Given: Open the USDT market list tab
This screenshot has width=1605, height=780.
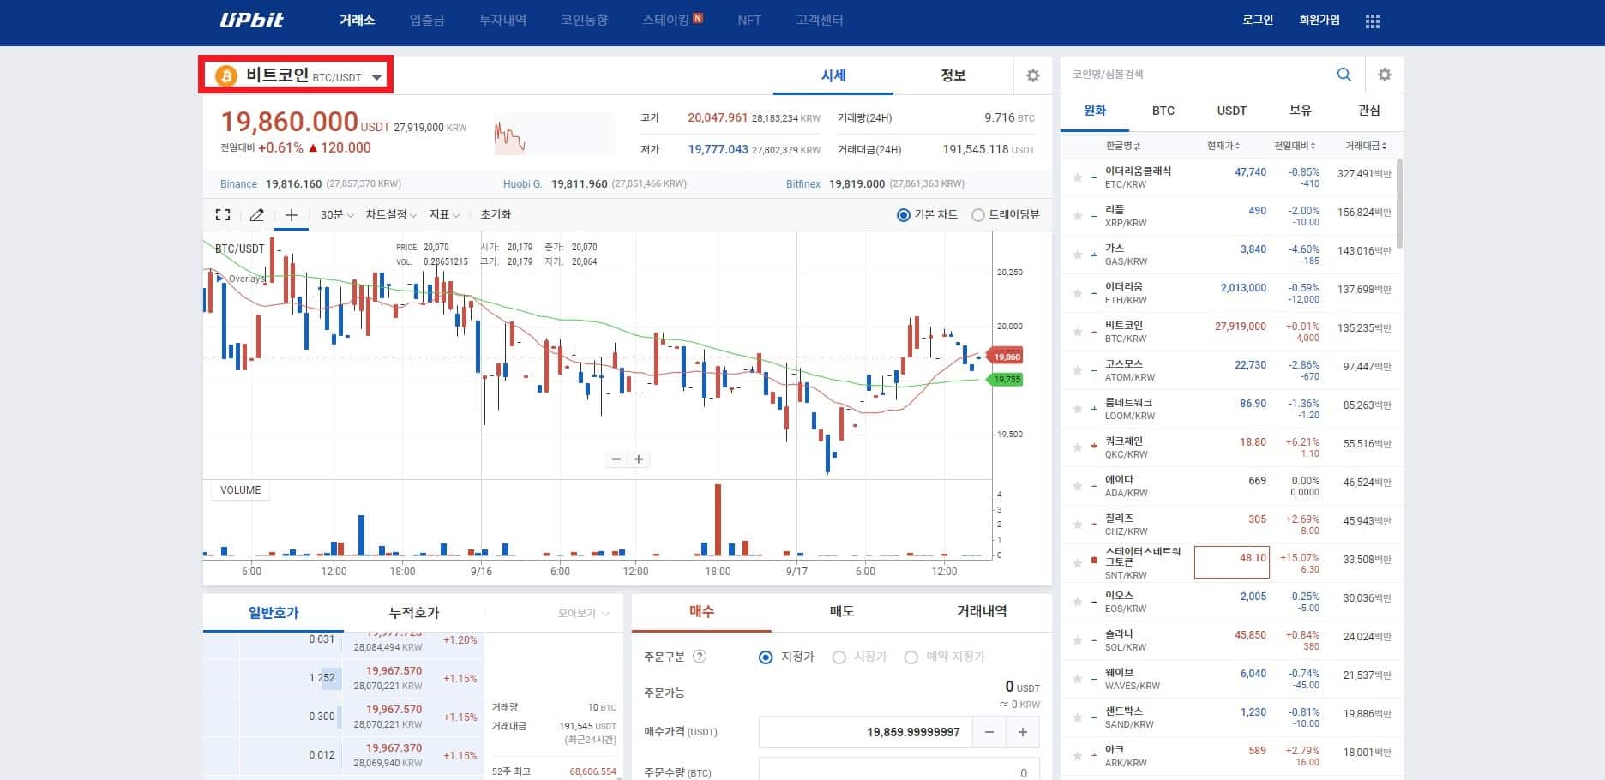Looking at the screenshot, I should point(1232,111).
